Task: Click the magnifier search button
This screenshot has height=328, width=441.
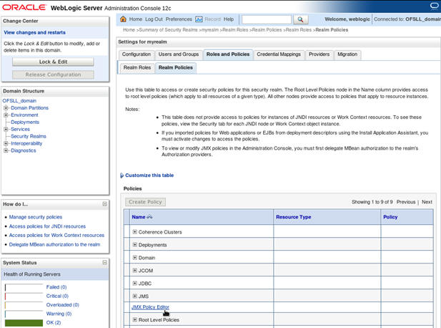Action: pos(301,19)
